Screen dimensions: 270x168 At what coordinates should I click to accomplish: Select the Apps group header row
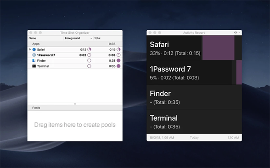pos(75,44)
